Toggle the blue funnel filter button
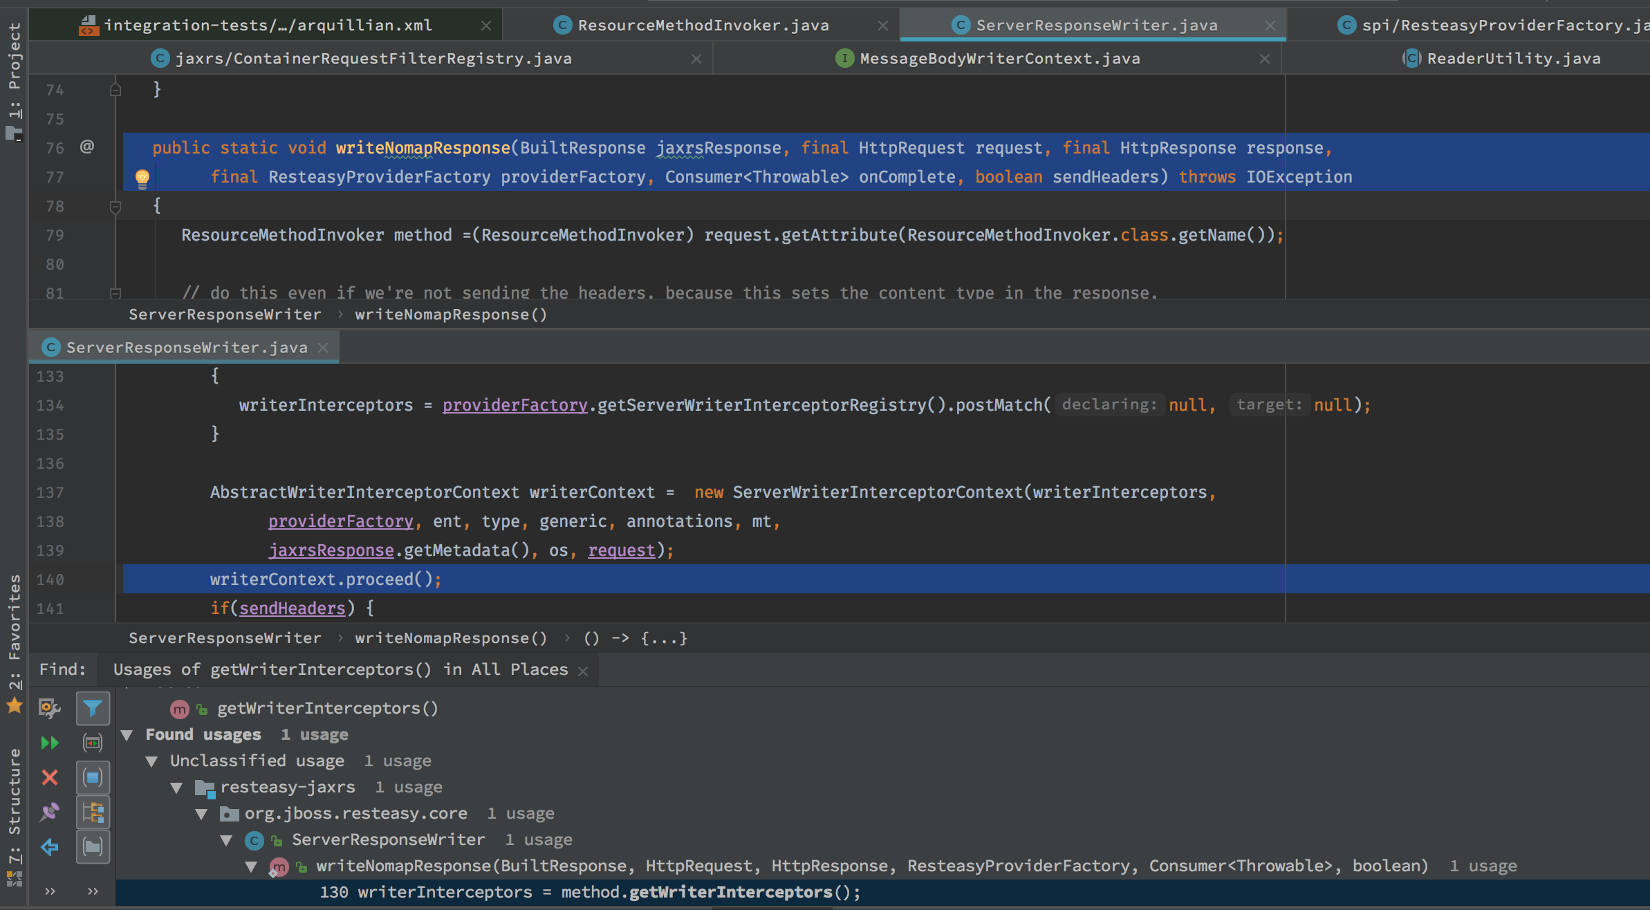 click(x=93, y=708)
